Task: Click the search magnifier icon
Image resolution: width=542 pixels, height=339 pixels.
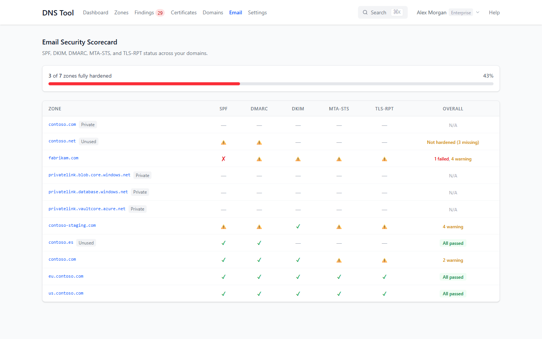Action: pos(365,12)
